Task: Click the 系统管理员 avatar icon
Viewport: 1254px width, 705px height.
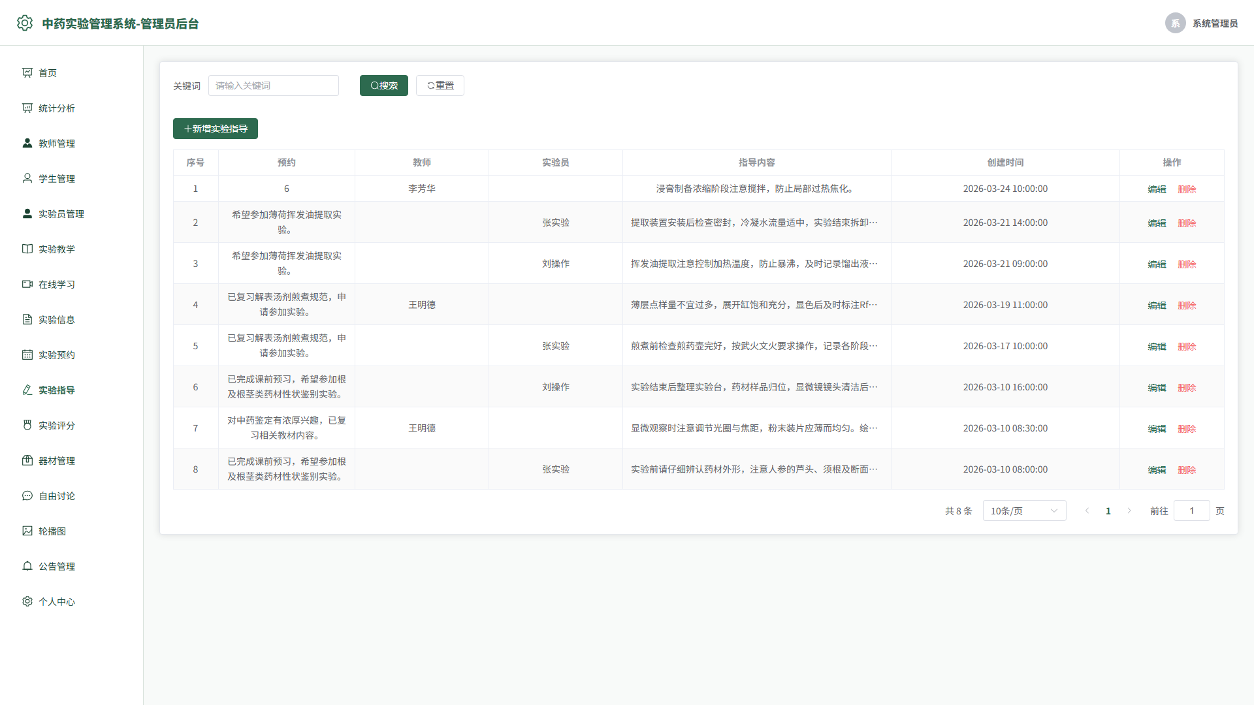Action: pos(1175,23)
